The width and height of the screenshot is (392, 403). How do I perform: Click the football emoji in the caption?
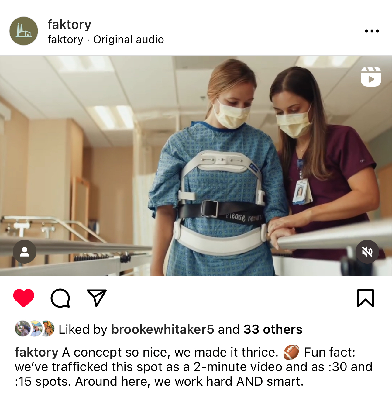291,353
